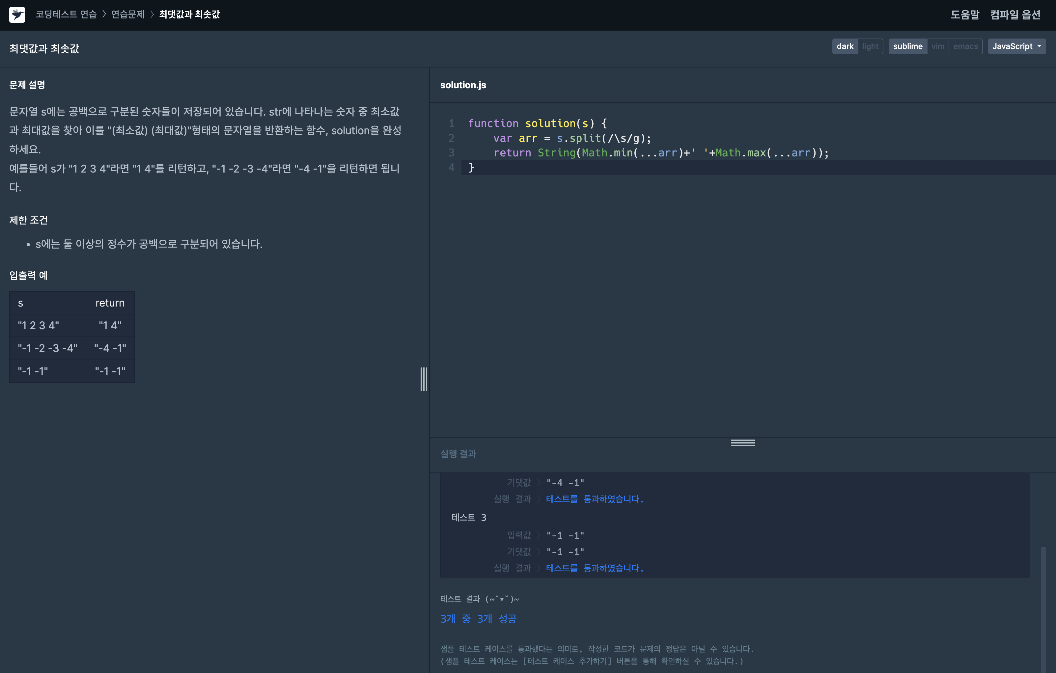
Task: Click code line 3 return statement
Action: point(661,153)
